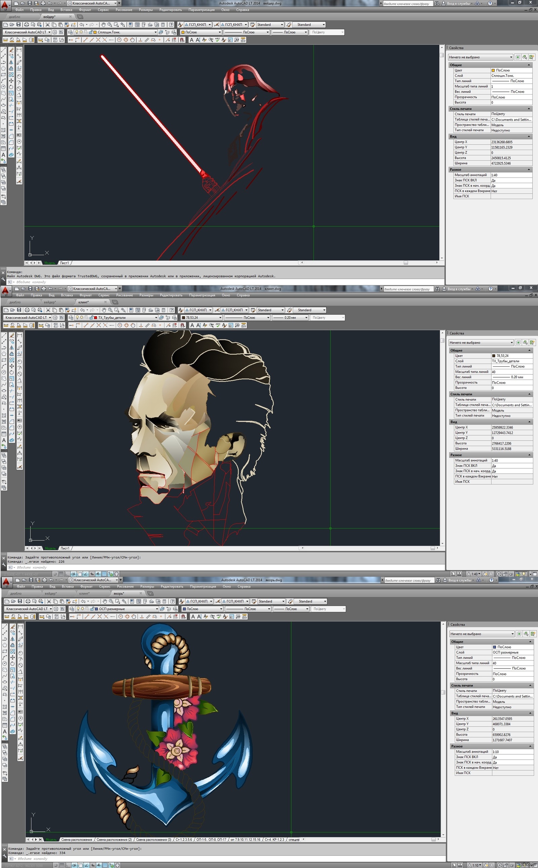The width and height of the screenshot is (538, 868).
Task: Click new drawing tab button beside якорь* tab
Action: click(150, 593)
